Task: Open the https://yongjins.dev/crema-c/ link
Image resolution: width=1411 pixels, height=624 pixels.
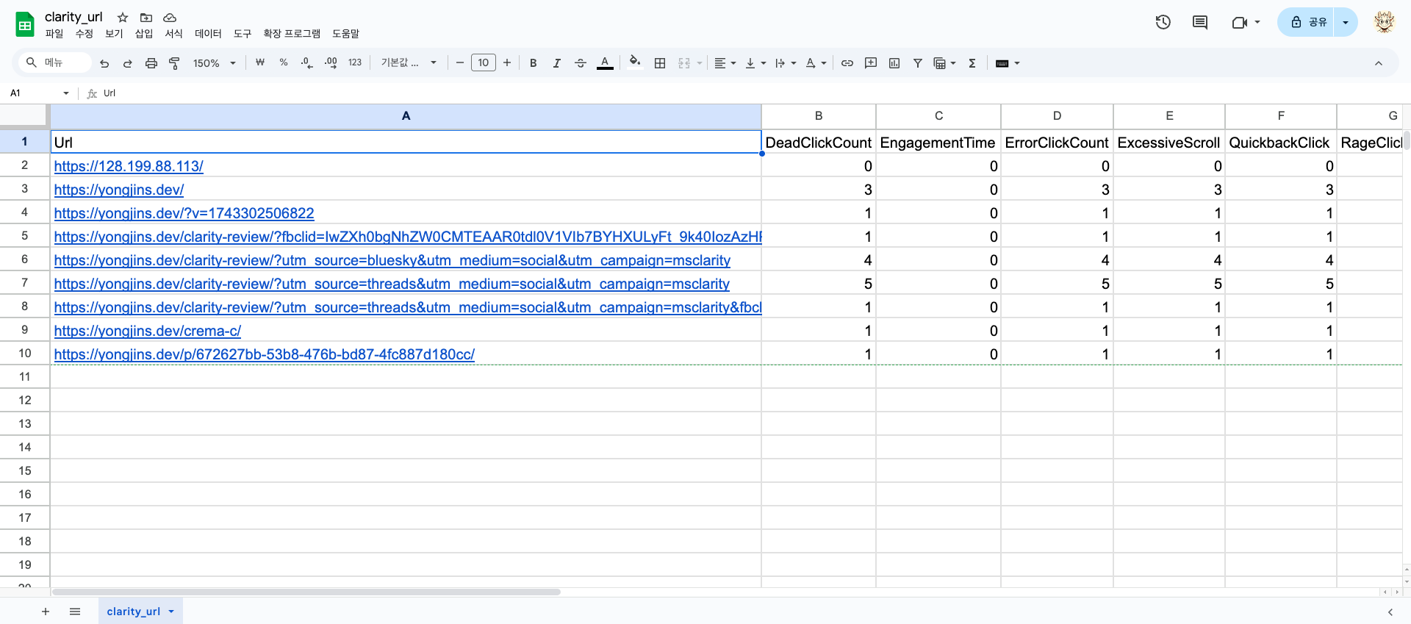Action: 147,331
